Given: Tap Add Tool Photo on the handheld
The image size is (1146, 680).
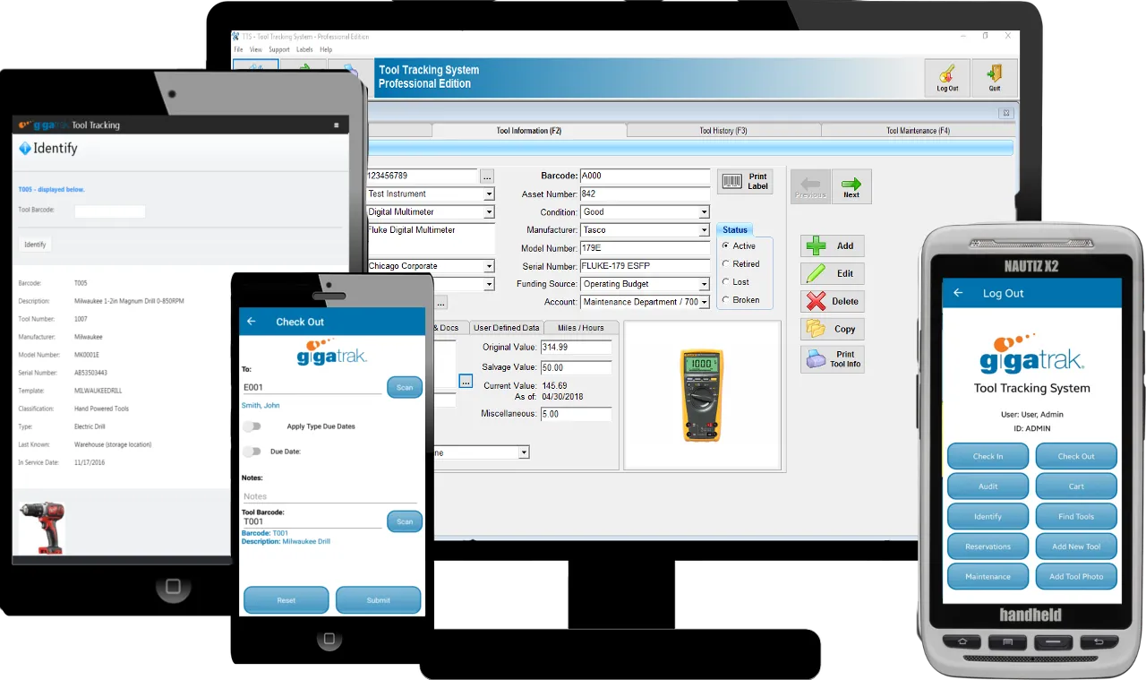Looking at the screenshot, I should 1076,576.
